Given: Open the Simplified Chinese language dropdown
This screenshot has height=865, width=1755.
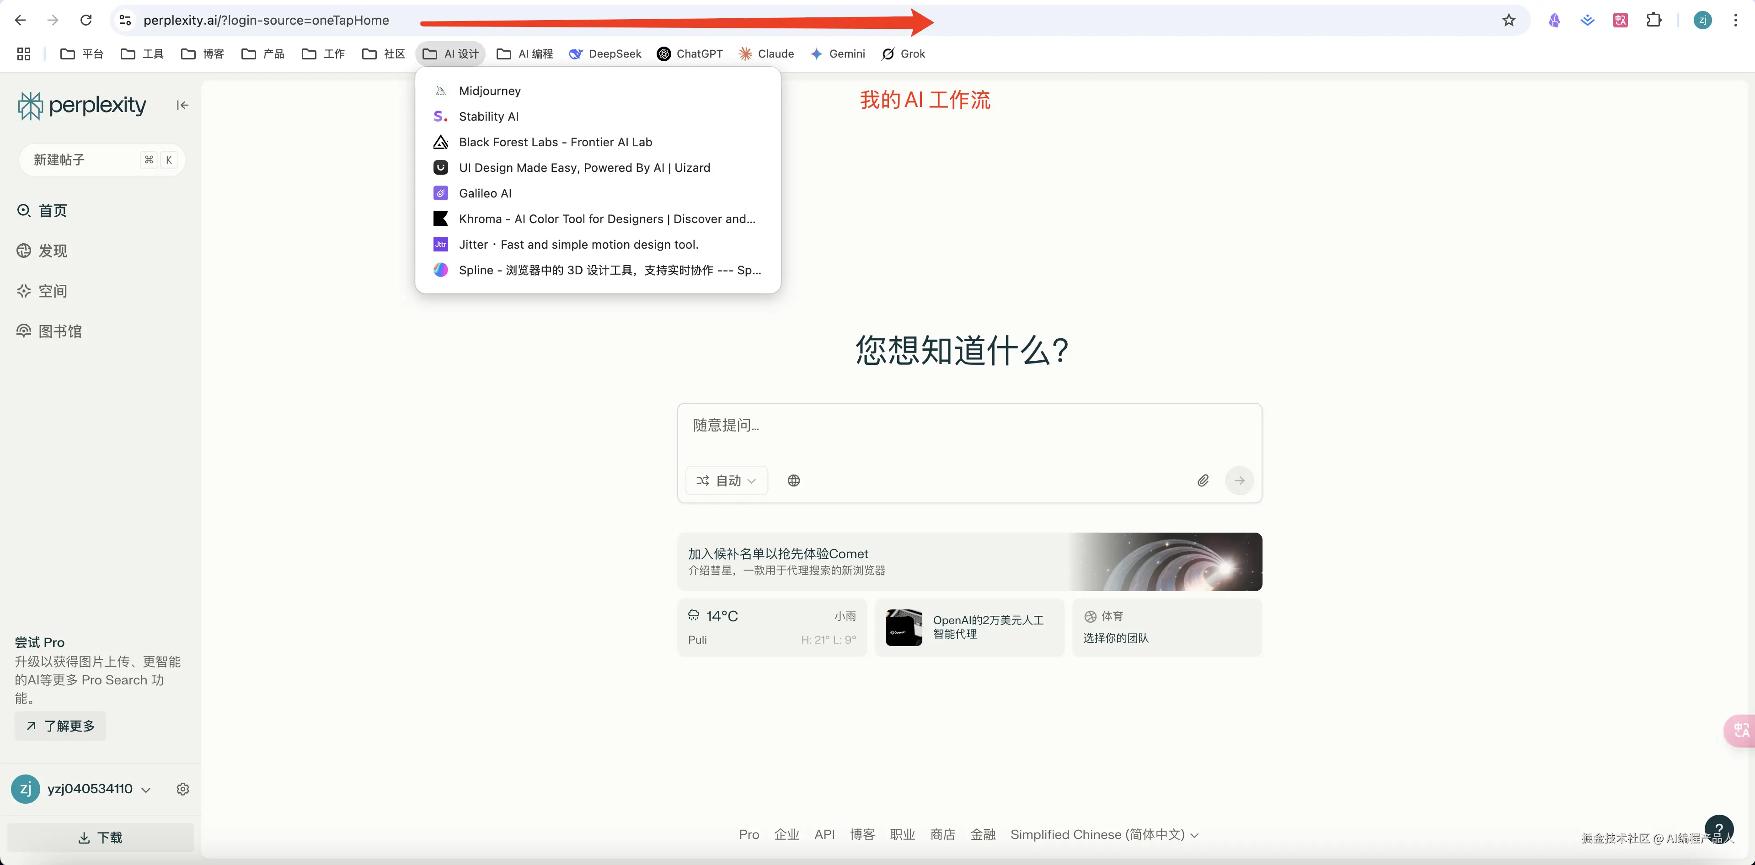Looking at the screenshot, I should click(1104, 834).
